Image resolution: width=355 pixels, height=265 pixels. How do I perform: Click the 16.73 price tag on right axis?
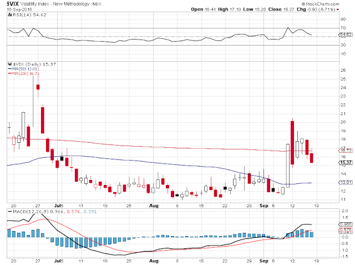346,151
